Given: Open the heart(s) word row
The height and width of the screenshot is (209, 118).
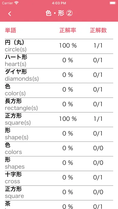Looking at the screenshot, I should pos(59,61).
